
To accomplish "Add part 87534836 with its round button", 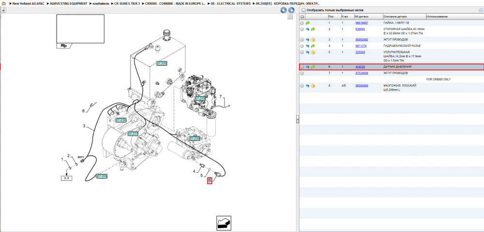I will click(x=302, y=73).
